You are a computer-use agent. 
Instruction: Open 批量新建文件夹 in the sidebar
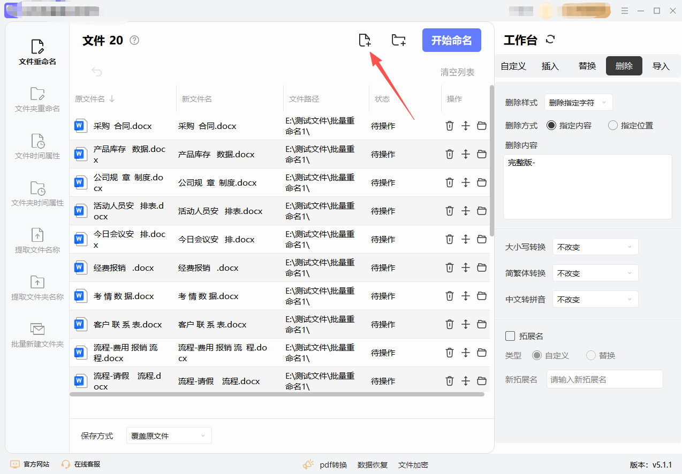pos(37,335)
